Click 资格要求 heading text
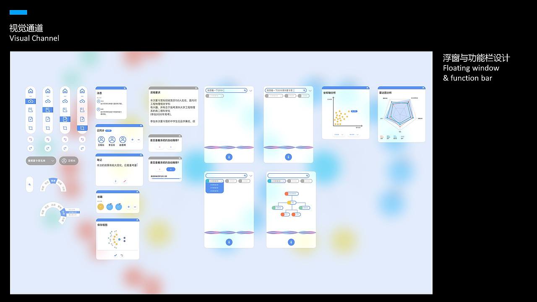This screenshot has width=537, height=302. click(155, 92)
